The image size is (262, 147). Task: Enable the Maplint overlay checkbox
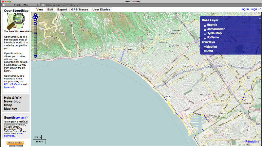coord(205,47)
